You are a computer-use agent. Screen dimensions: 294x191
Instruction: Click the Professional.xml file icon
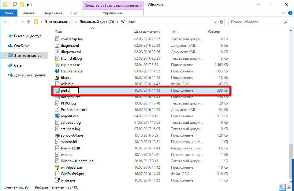tap(57, 109)
